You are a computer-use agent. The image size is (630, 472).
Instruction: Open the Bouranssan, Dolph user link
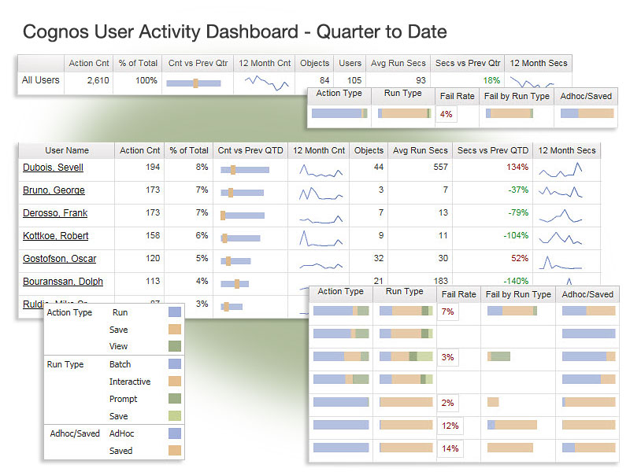click(63, 282)
